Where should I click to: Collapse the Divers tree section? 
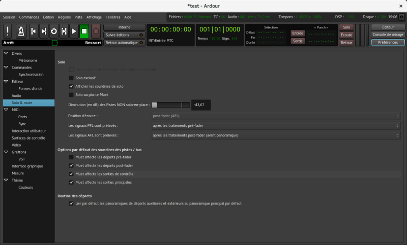[x=6, y=53]
